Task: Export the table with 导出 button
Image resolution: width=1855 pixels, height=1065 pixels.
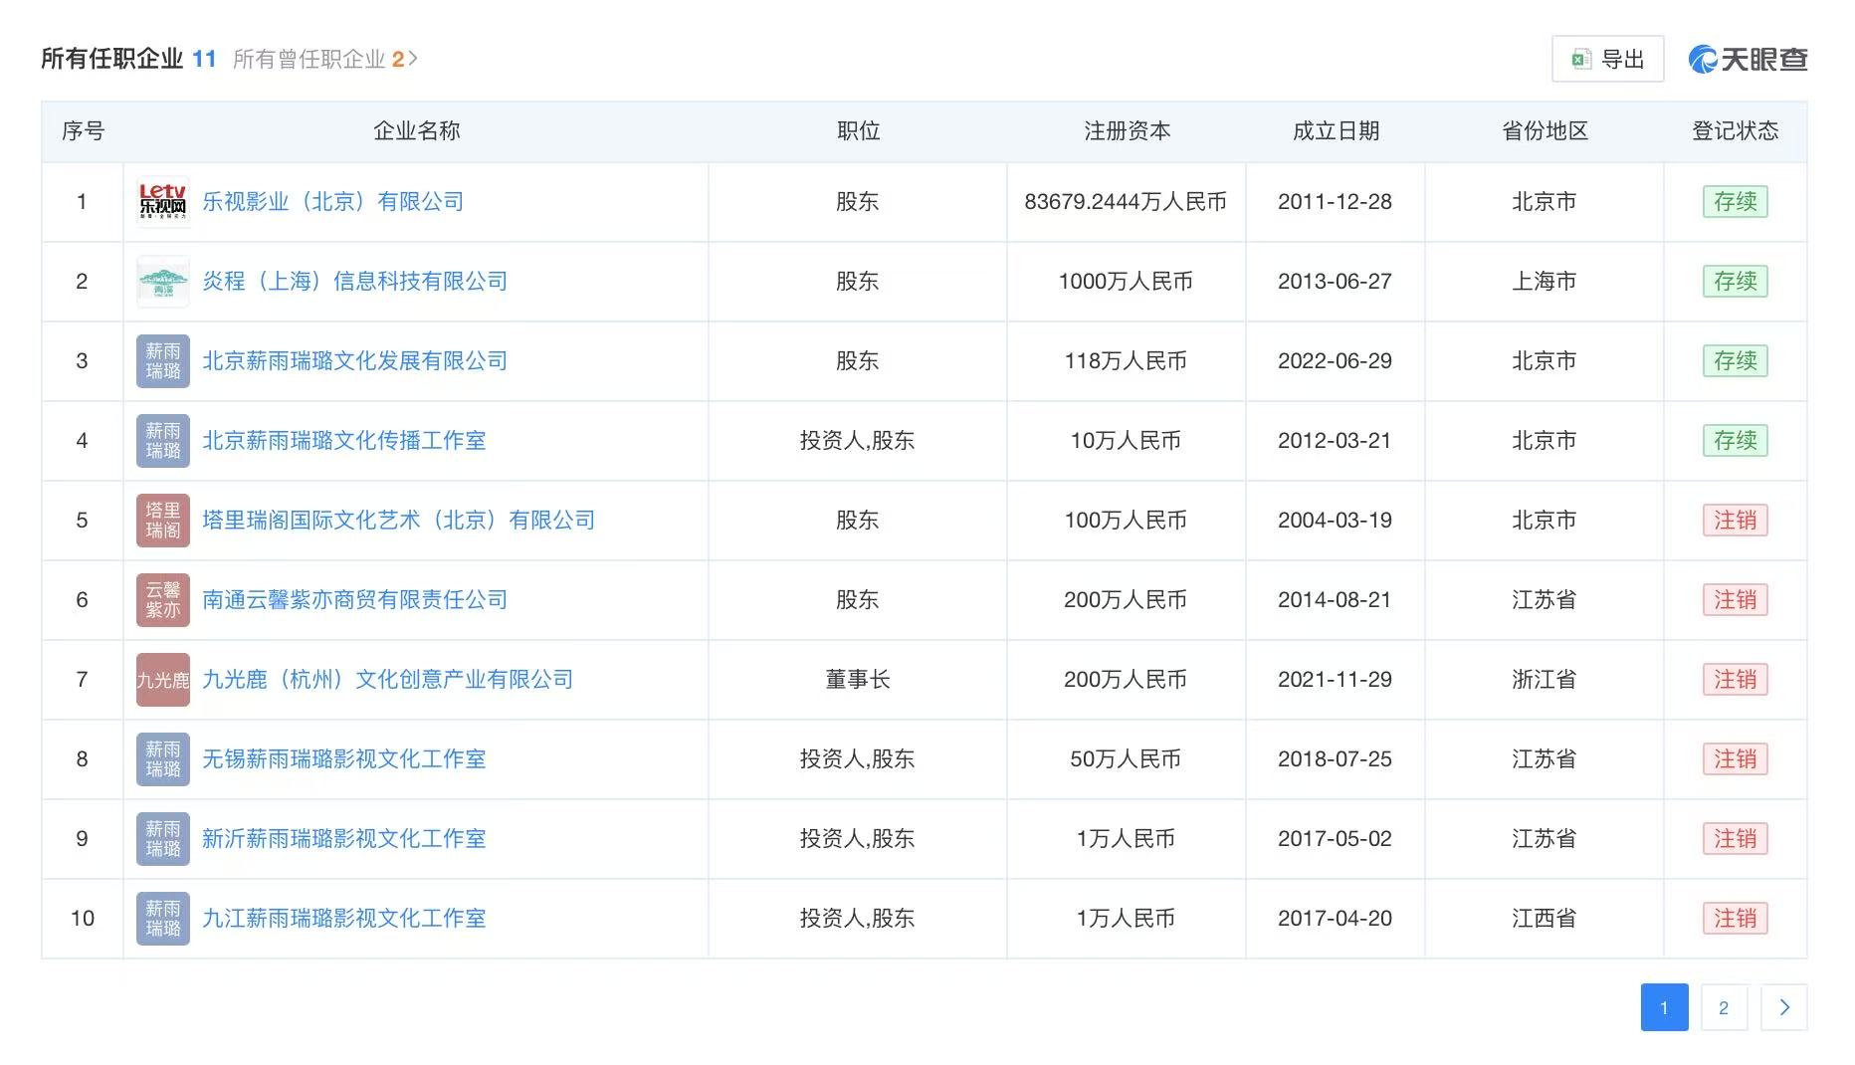Action: point(1607,60)
